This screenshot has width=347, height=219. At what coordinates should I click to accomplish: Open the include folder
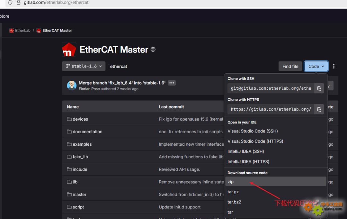point(80,169)
